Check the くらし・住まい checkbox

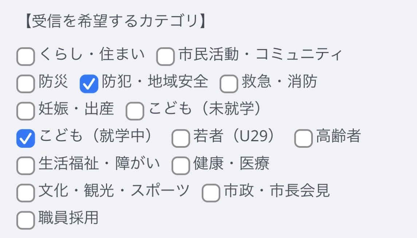(25, 57)
